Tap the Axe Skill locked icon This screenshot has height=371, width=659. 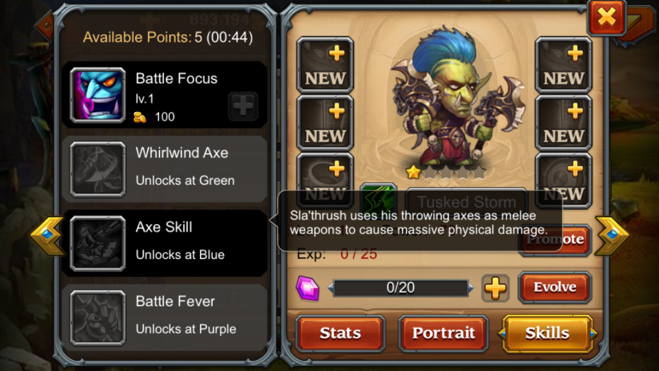click(x=98, y=243)
